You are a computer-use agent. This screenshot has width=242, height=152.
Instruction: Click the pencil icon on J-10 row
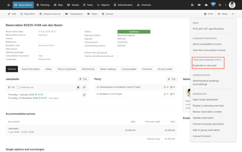click(x=84, y=87)
